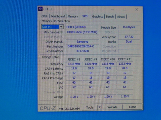Click the 20.0 CAS# Latency cell
This screenshot has width=161, height=120.
pos(125,68)
